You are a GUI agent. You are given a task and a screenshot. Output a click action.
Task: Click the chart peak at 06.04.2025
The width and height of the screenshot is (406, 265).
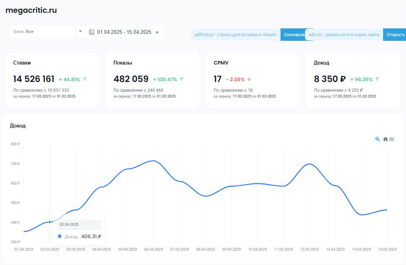(153, 161)
